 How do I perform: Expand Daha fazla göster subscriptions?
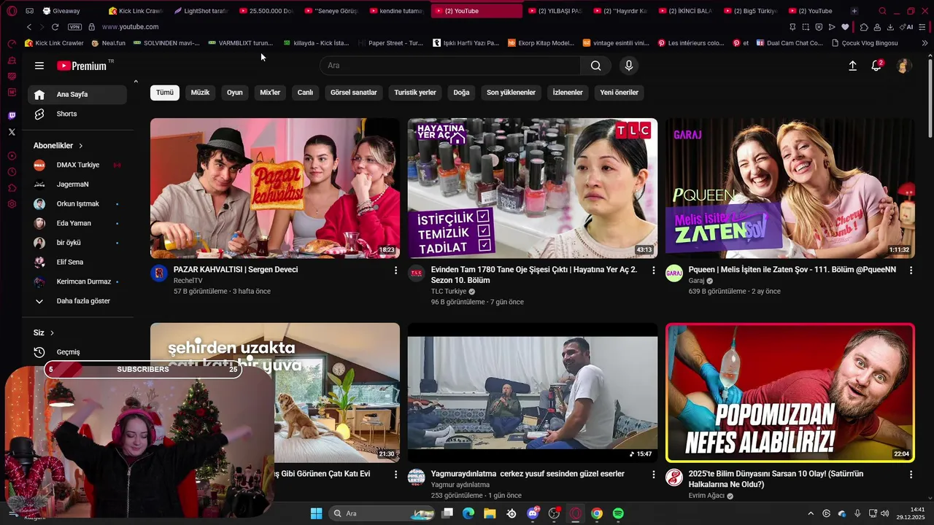78,301
